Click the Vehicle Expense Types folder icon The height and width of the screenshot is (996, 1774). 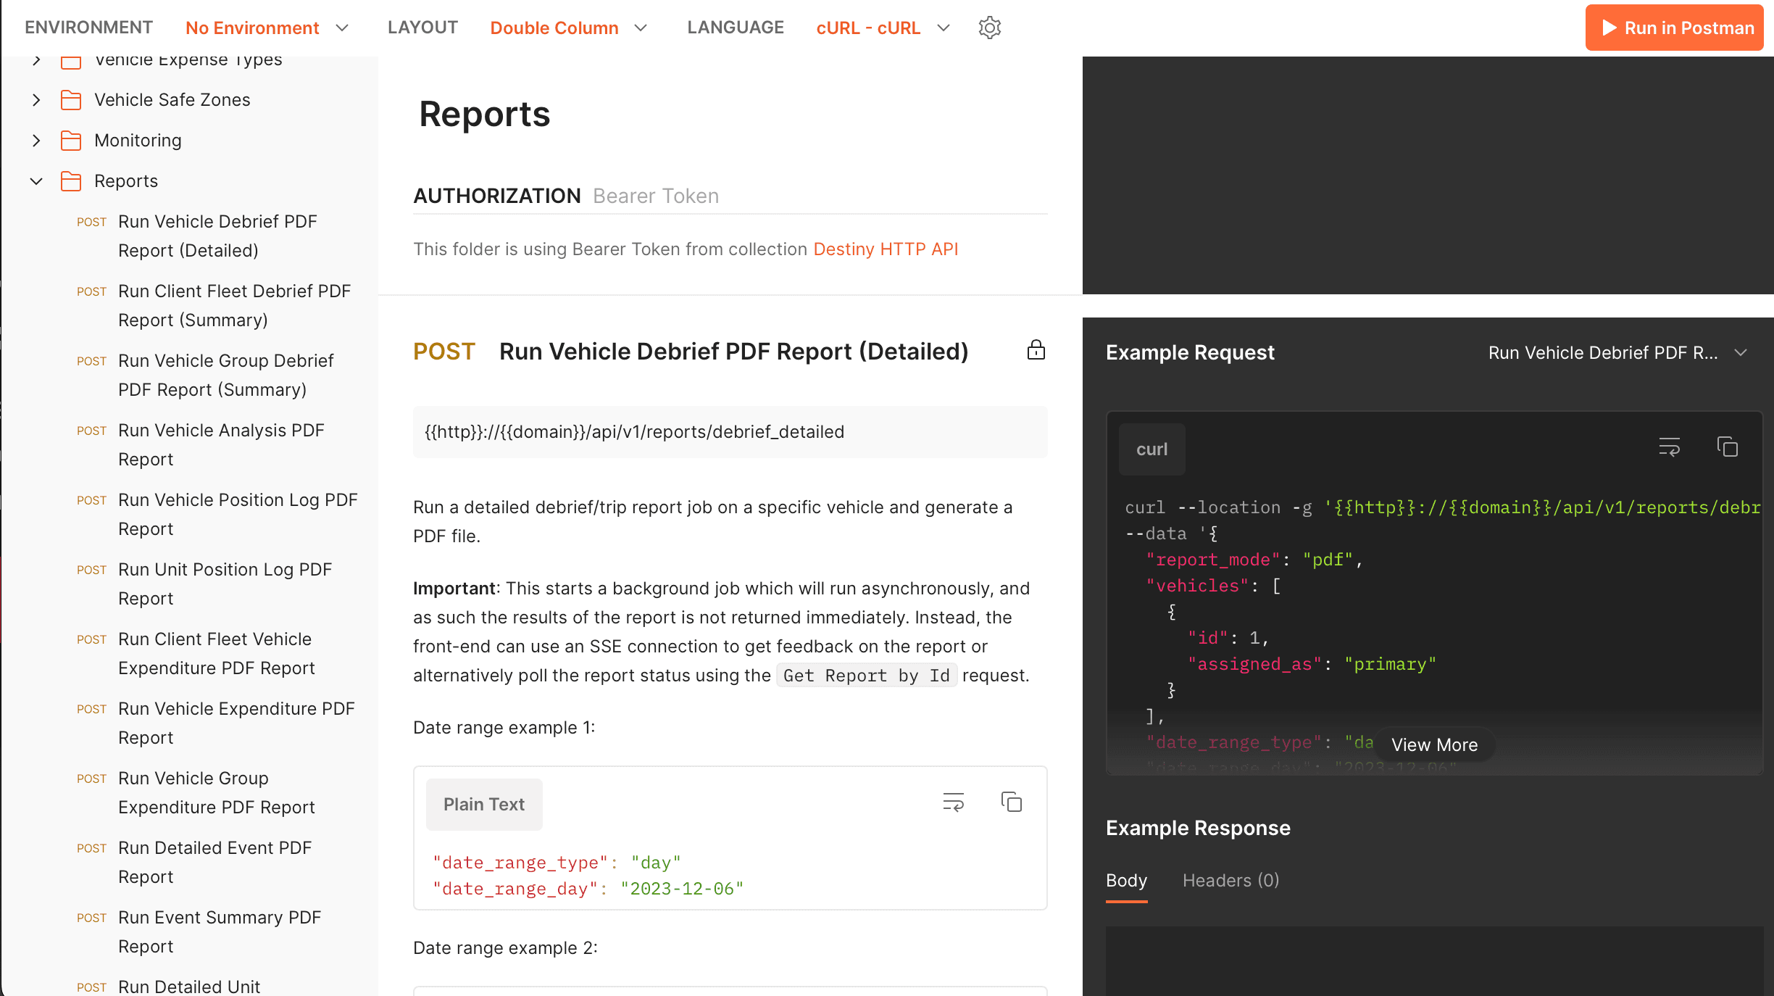pyautogui.click(x=71, y=62)
